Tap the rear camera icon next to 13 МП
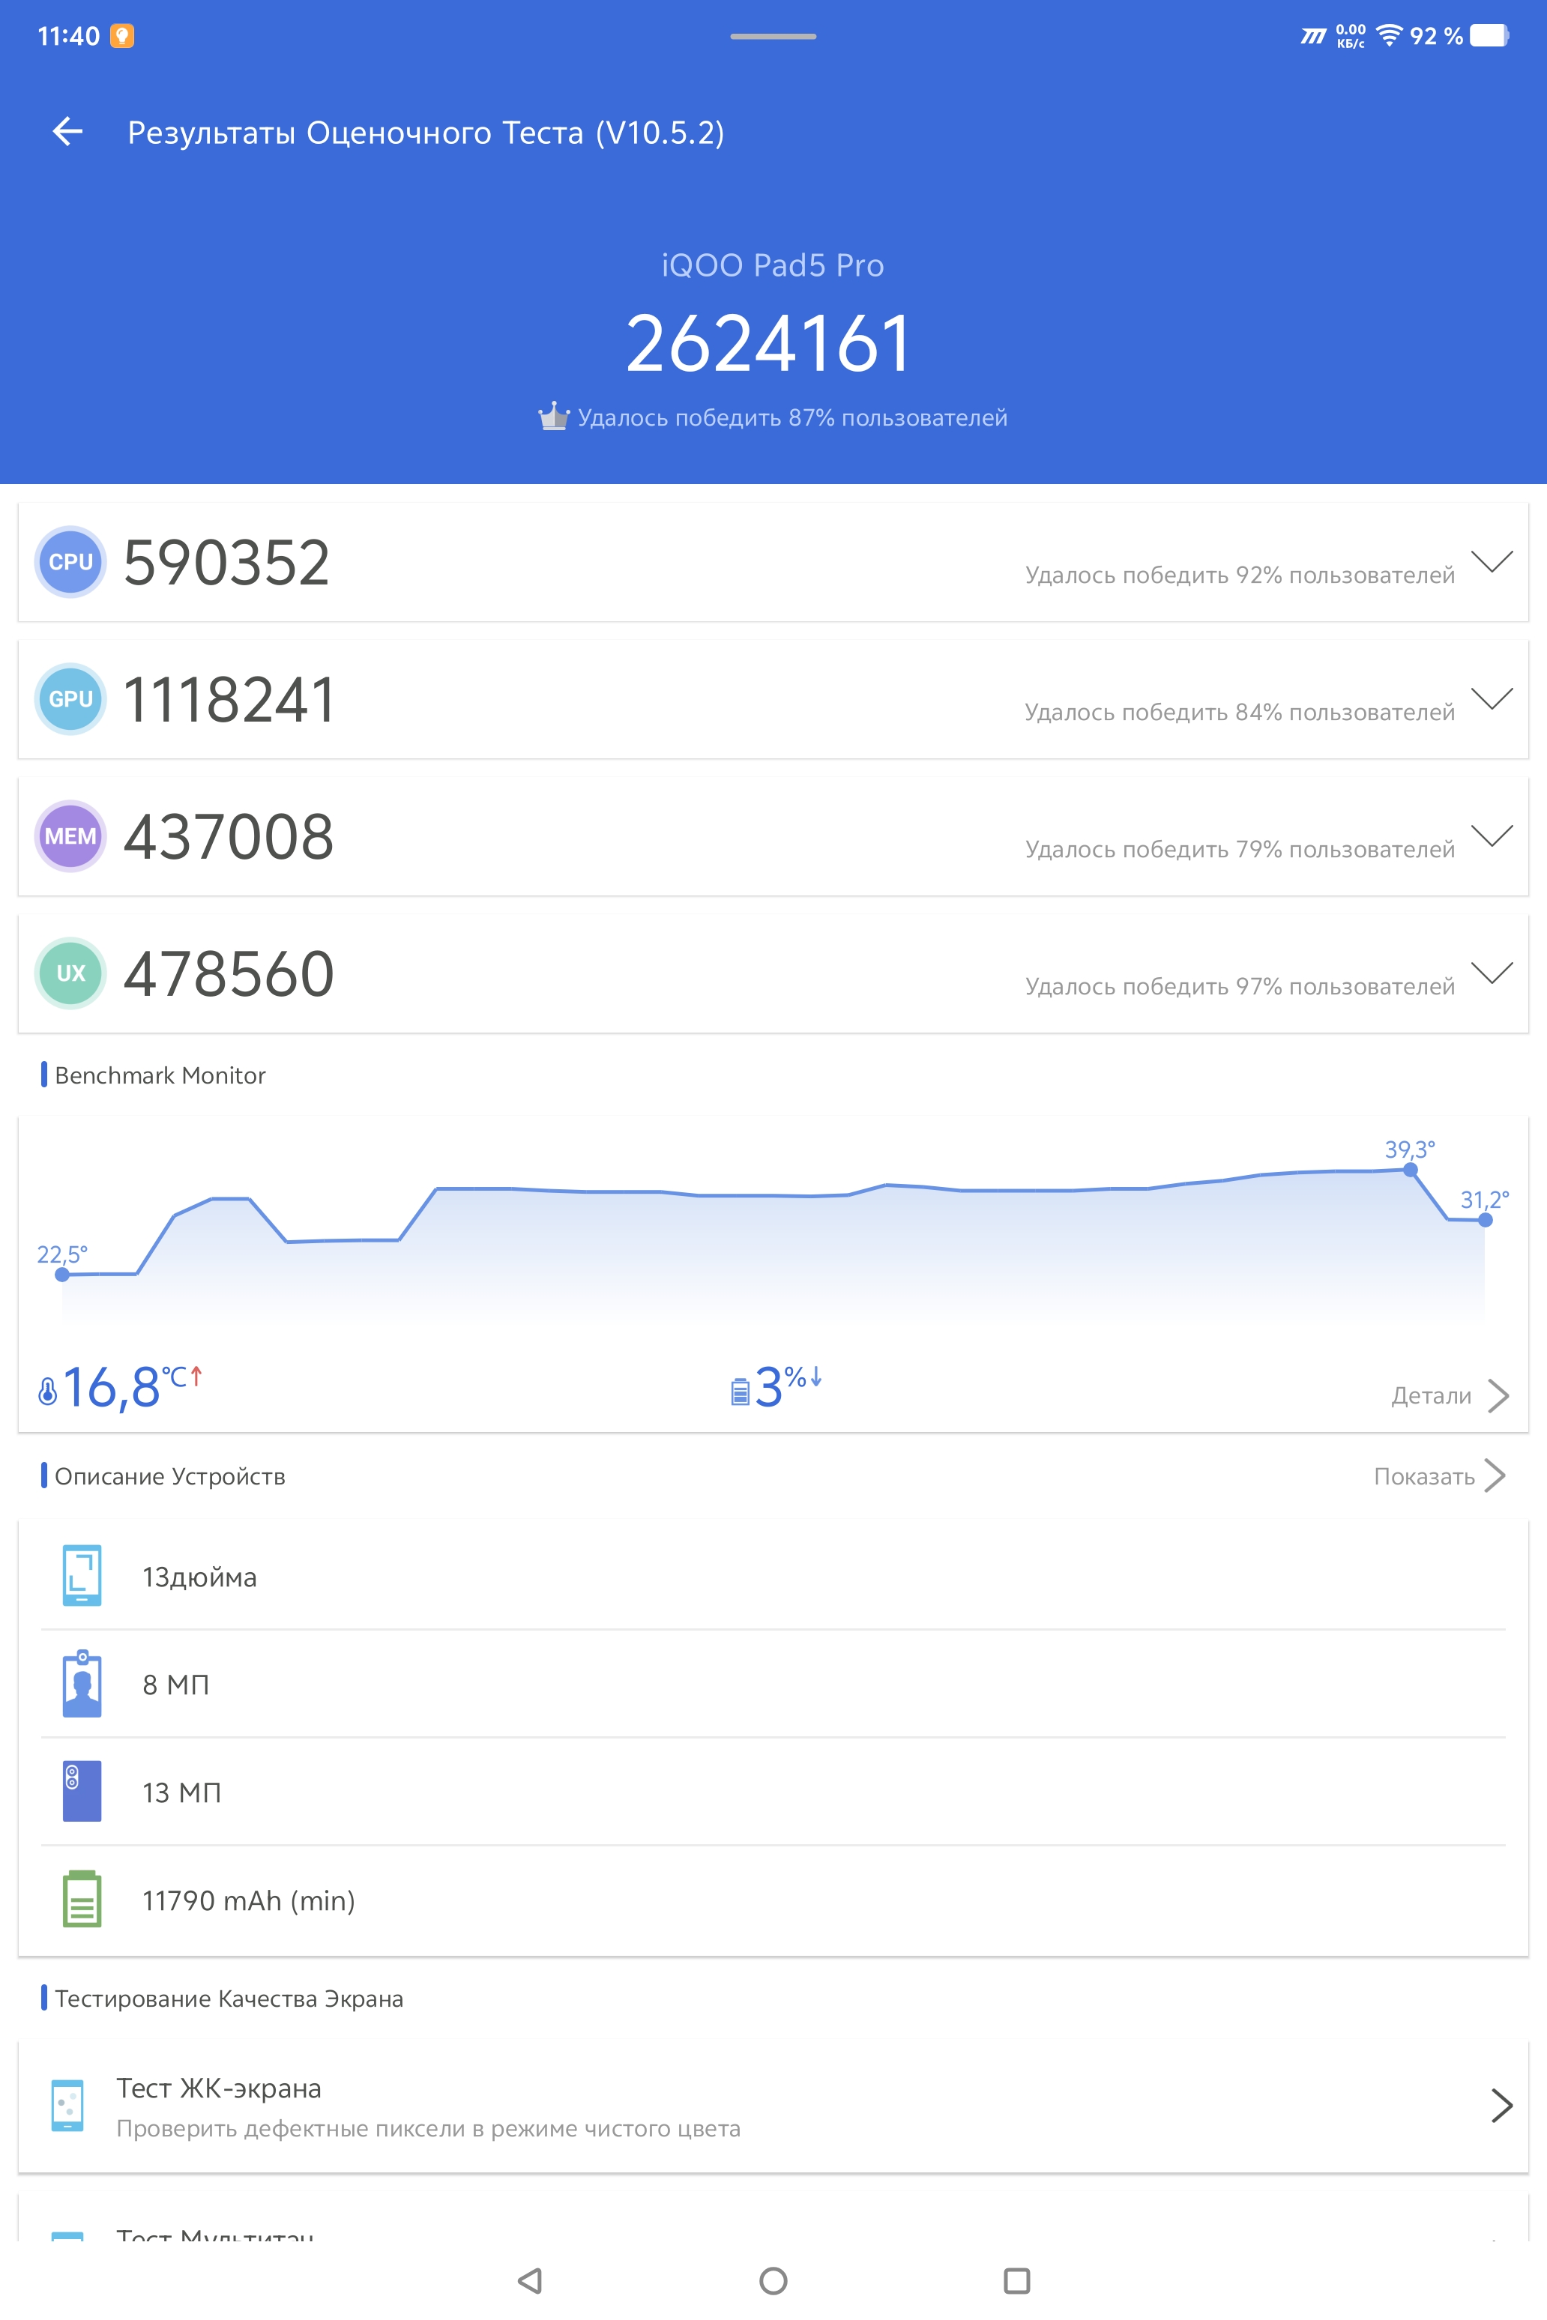 (82, 1790)
